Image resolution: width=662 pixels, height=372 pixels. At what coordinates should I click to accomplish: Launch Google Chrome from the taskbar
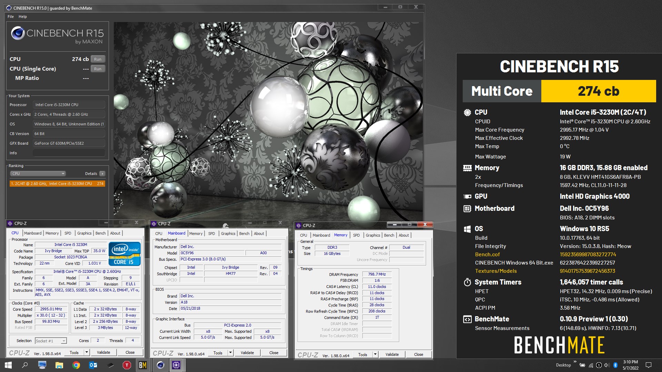coord(76,365)
